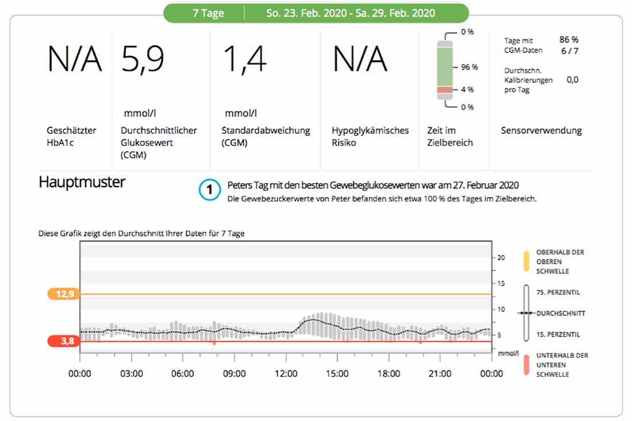This screenshot has width=632, height=421.
Task: Click the best-day 27. Februar 2020 pattern text
Action: pyautogui.click(x=373, y=186)
